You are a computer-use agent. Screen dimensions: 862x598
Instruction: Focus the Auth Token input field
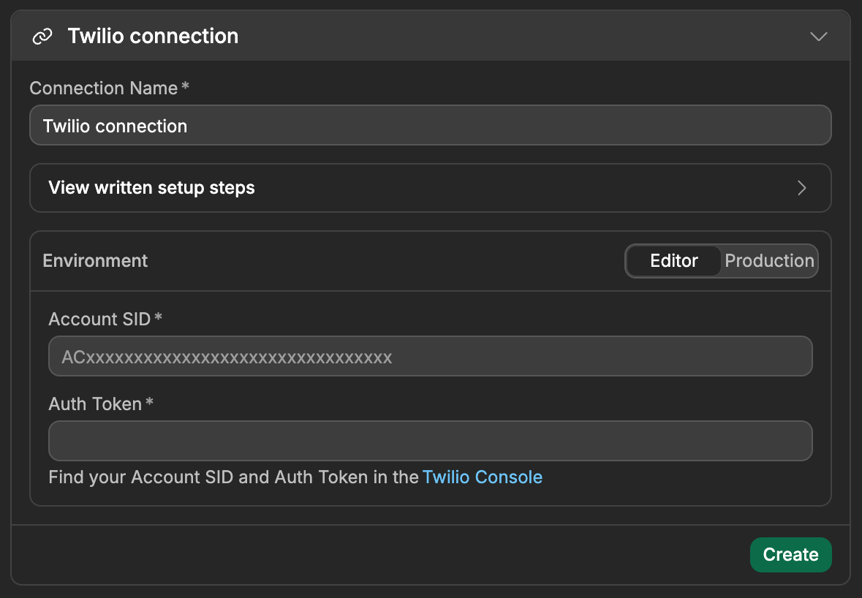pyautogui.click(x=431, y=441)
